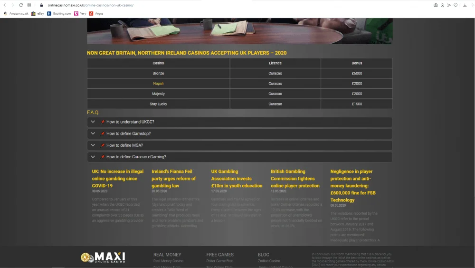Viewport: 475px width, 268px height.
Task: Open Zodiac Casino footer link
Action: (x=269, y=261)
